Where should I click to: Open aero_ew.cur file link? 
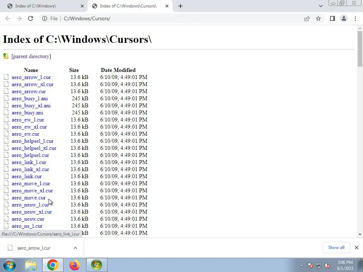(26, 134)
